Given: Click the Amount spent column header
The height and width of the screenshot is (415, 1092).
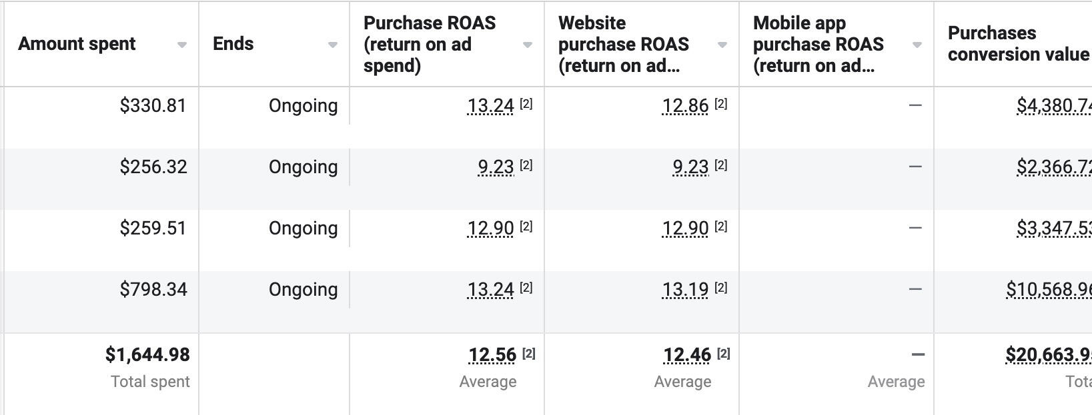Looking at the screenshot, I should pos(77,44).
